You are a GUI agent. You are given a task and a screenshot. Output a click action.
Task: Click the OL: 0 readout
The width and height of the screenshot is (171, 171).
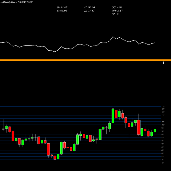pos(115,14)
